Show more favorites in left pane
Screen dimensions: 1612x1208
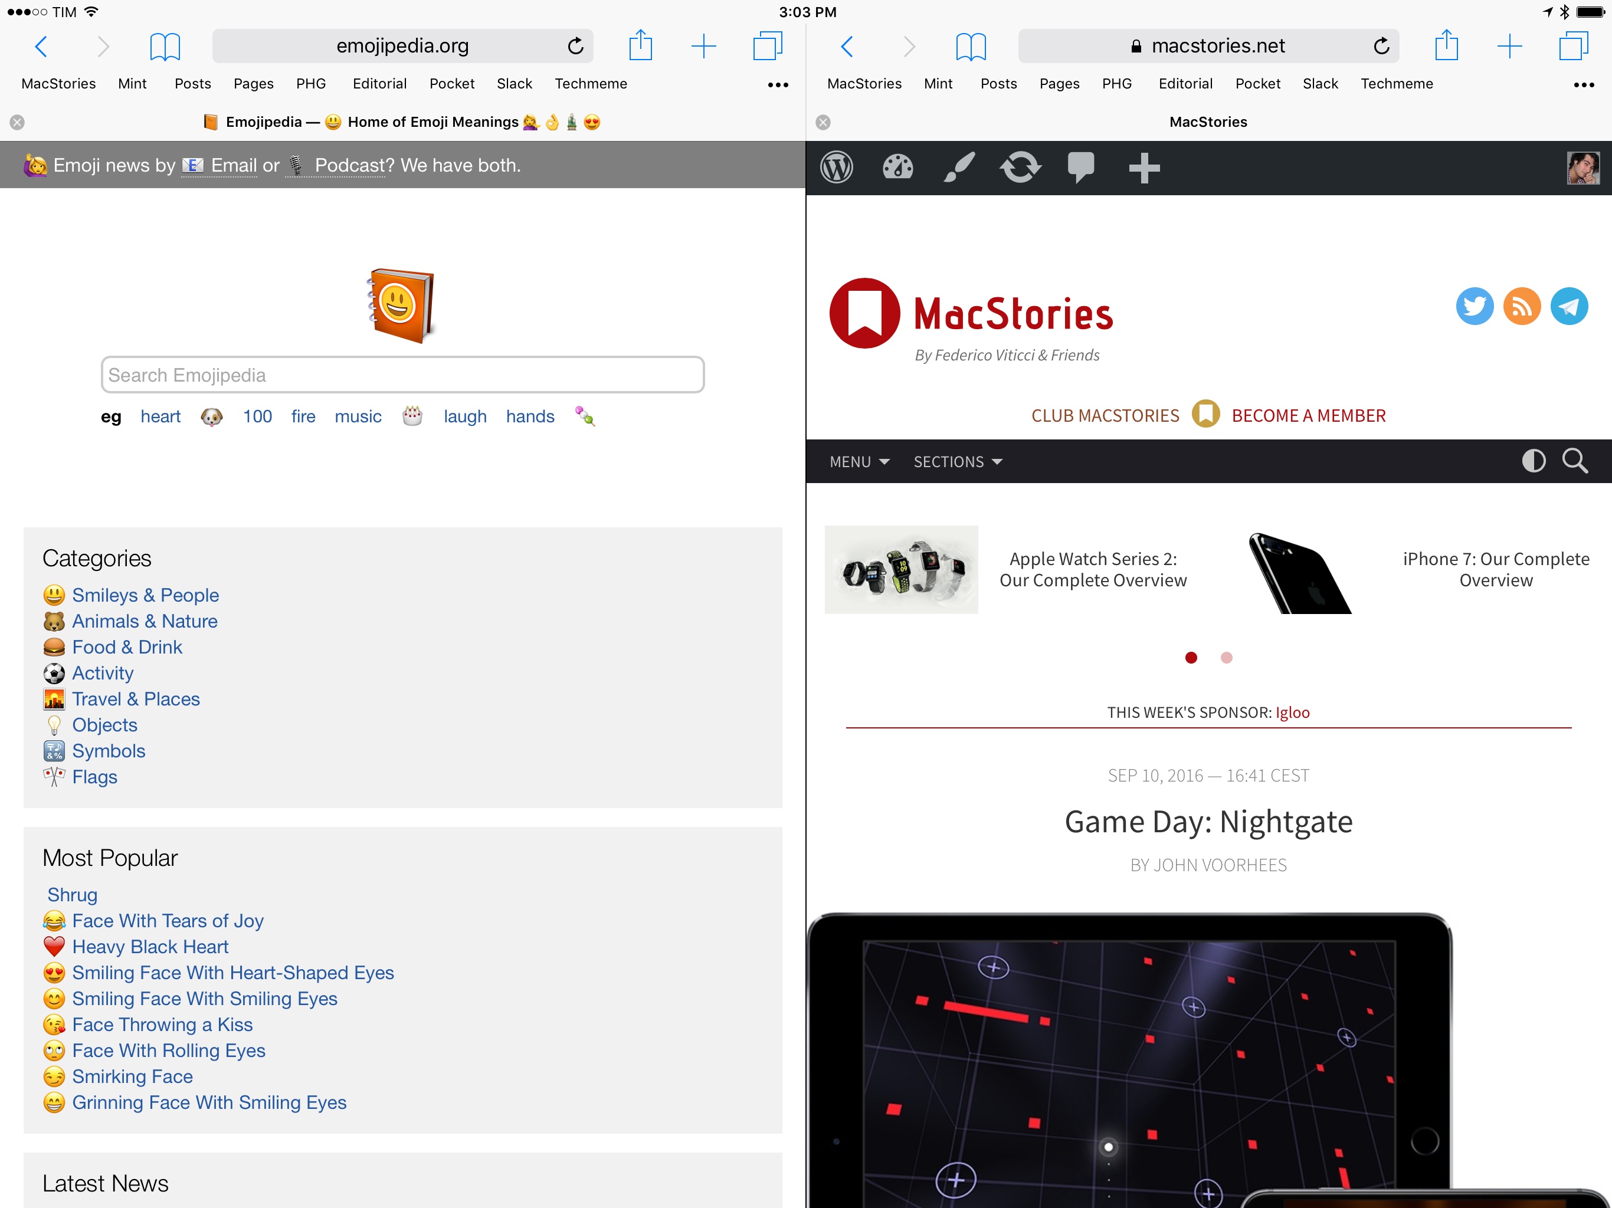[x=778, y=86]
